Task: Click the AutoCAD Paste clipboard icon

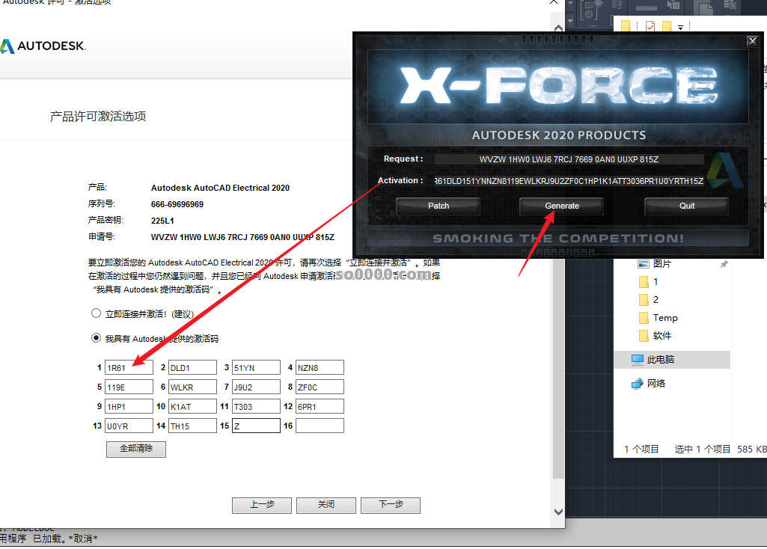Action: coord(703,7)
